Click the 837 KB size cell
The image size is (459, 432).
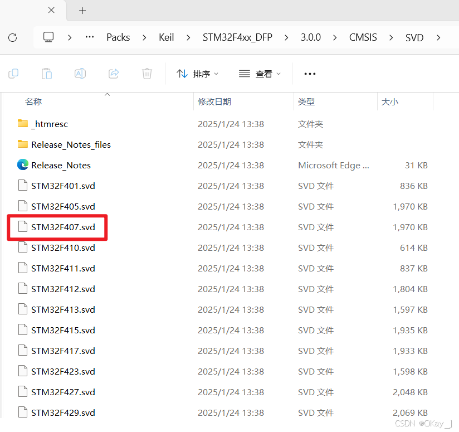(414, 268)
